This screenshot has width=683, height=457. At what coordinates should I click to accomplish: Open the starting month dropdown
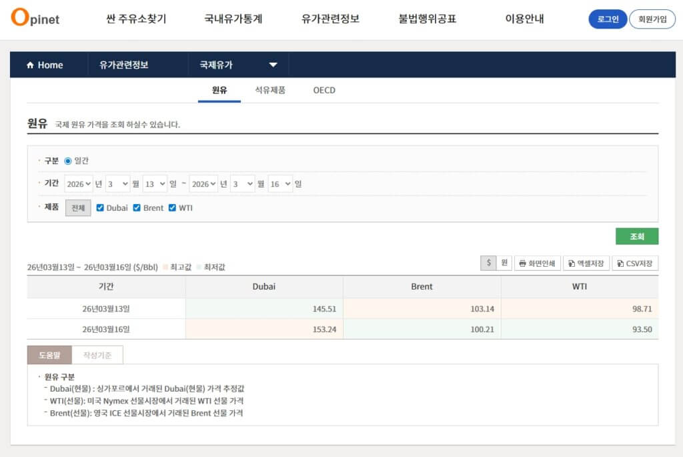tap(117, 183)
